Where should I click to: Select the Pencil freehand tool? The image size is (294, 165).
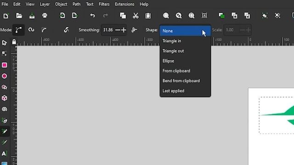(x=5, y=132)
